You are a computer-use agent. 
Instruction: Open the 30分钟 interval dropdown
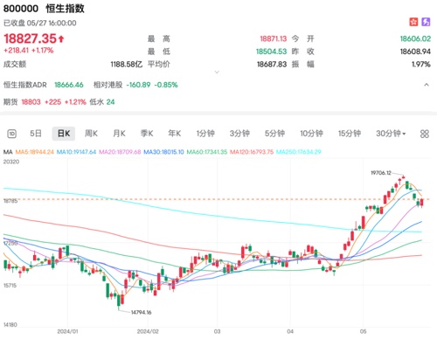[391, 134]
